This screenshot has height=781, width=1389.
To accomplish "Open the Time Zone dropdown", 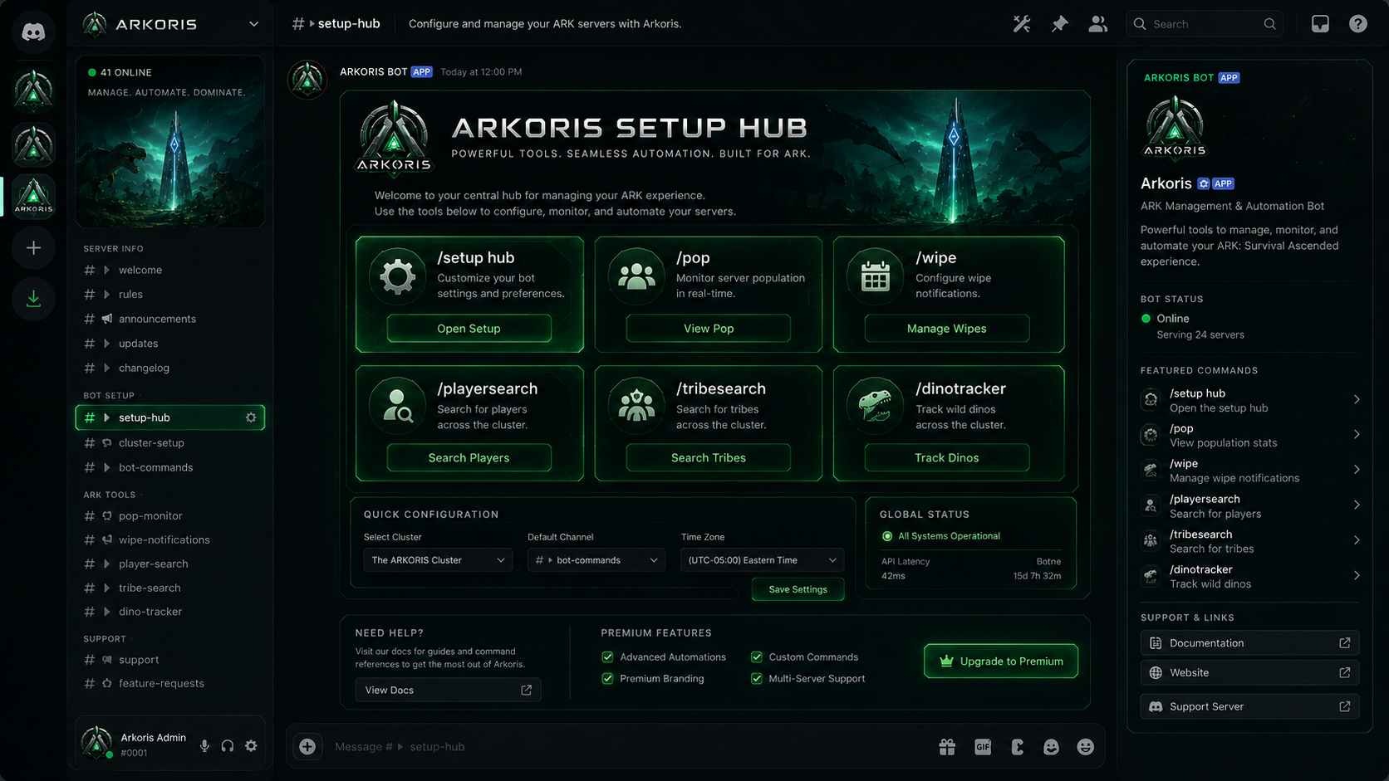I will 762,560.
